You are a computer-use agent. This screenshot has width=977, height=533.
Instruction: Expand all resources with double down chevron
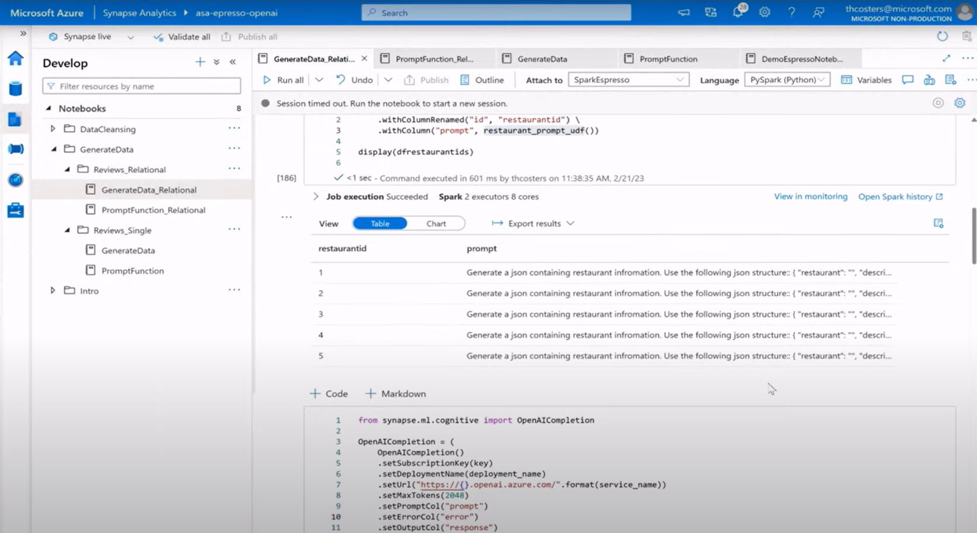point(216,62)
